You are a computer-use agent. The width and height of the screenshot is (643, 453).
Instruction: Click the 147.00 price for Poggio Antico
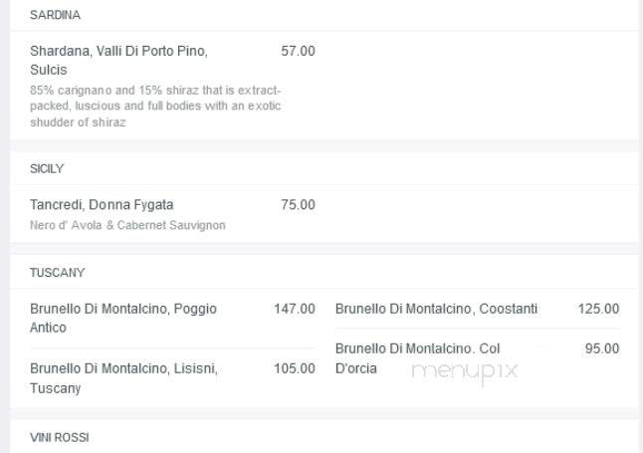[295, 309]
